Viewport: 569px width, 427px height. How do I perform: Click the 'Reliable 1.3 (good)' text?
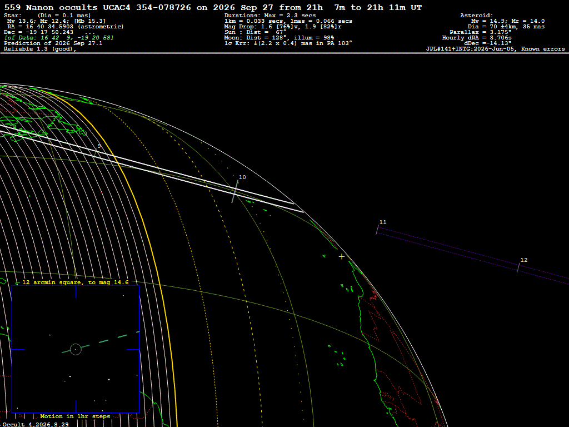coord(40,49)
